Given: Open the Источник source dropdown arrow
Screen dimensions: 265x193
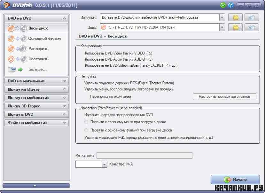Looking at the screenshot, I should click(x=222, y=17).
